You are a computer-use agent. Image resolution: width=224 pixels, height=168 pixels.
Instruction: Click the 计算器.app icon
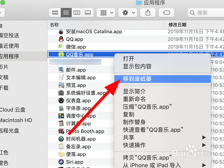click(x=61, y=123)
